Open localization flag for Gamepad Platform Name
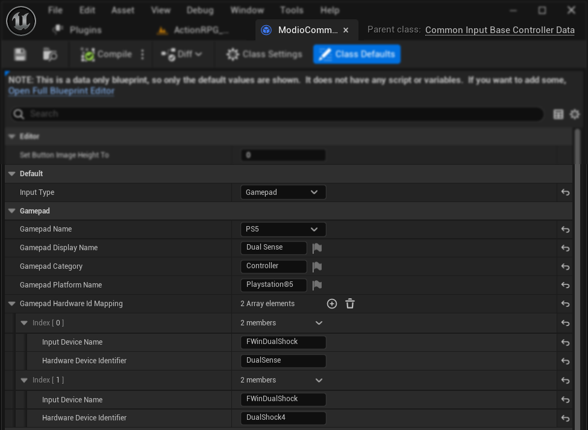This screenshot has height=430, width=588. pyautogui.click(x=317, y=285)
